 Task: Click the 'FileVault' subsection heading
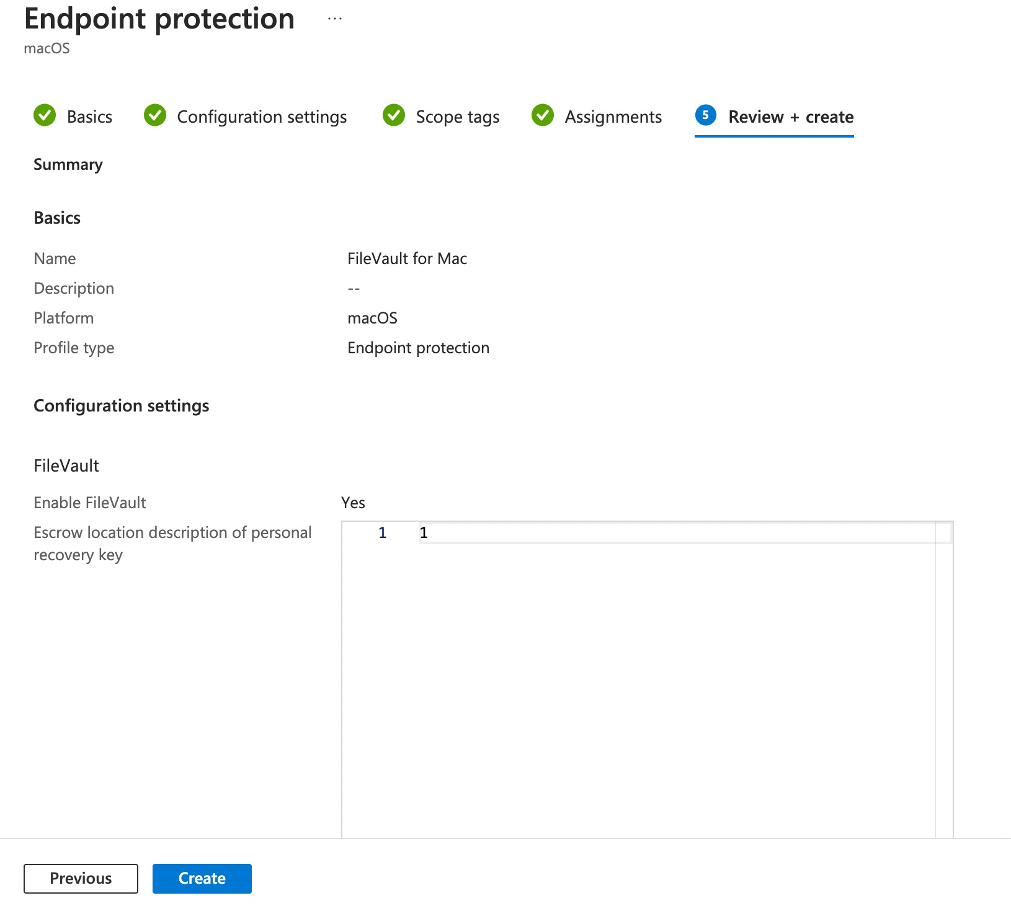coord(66,466)
